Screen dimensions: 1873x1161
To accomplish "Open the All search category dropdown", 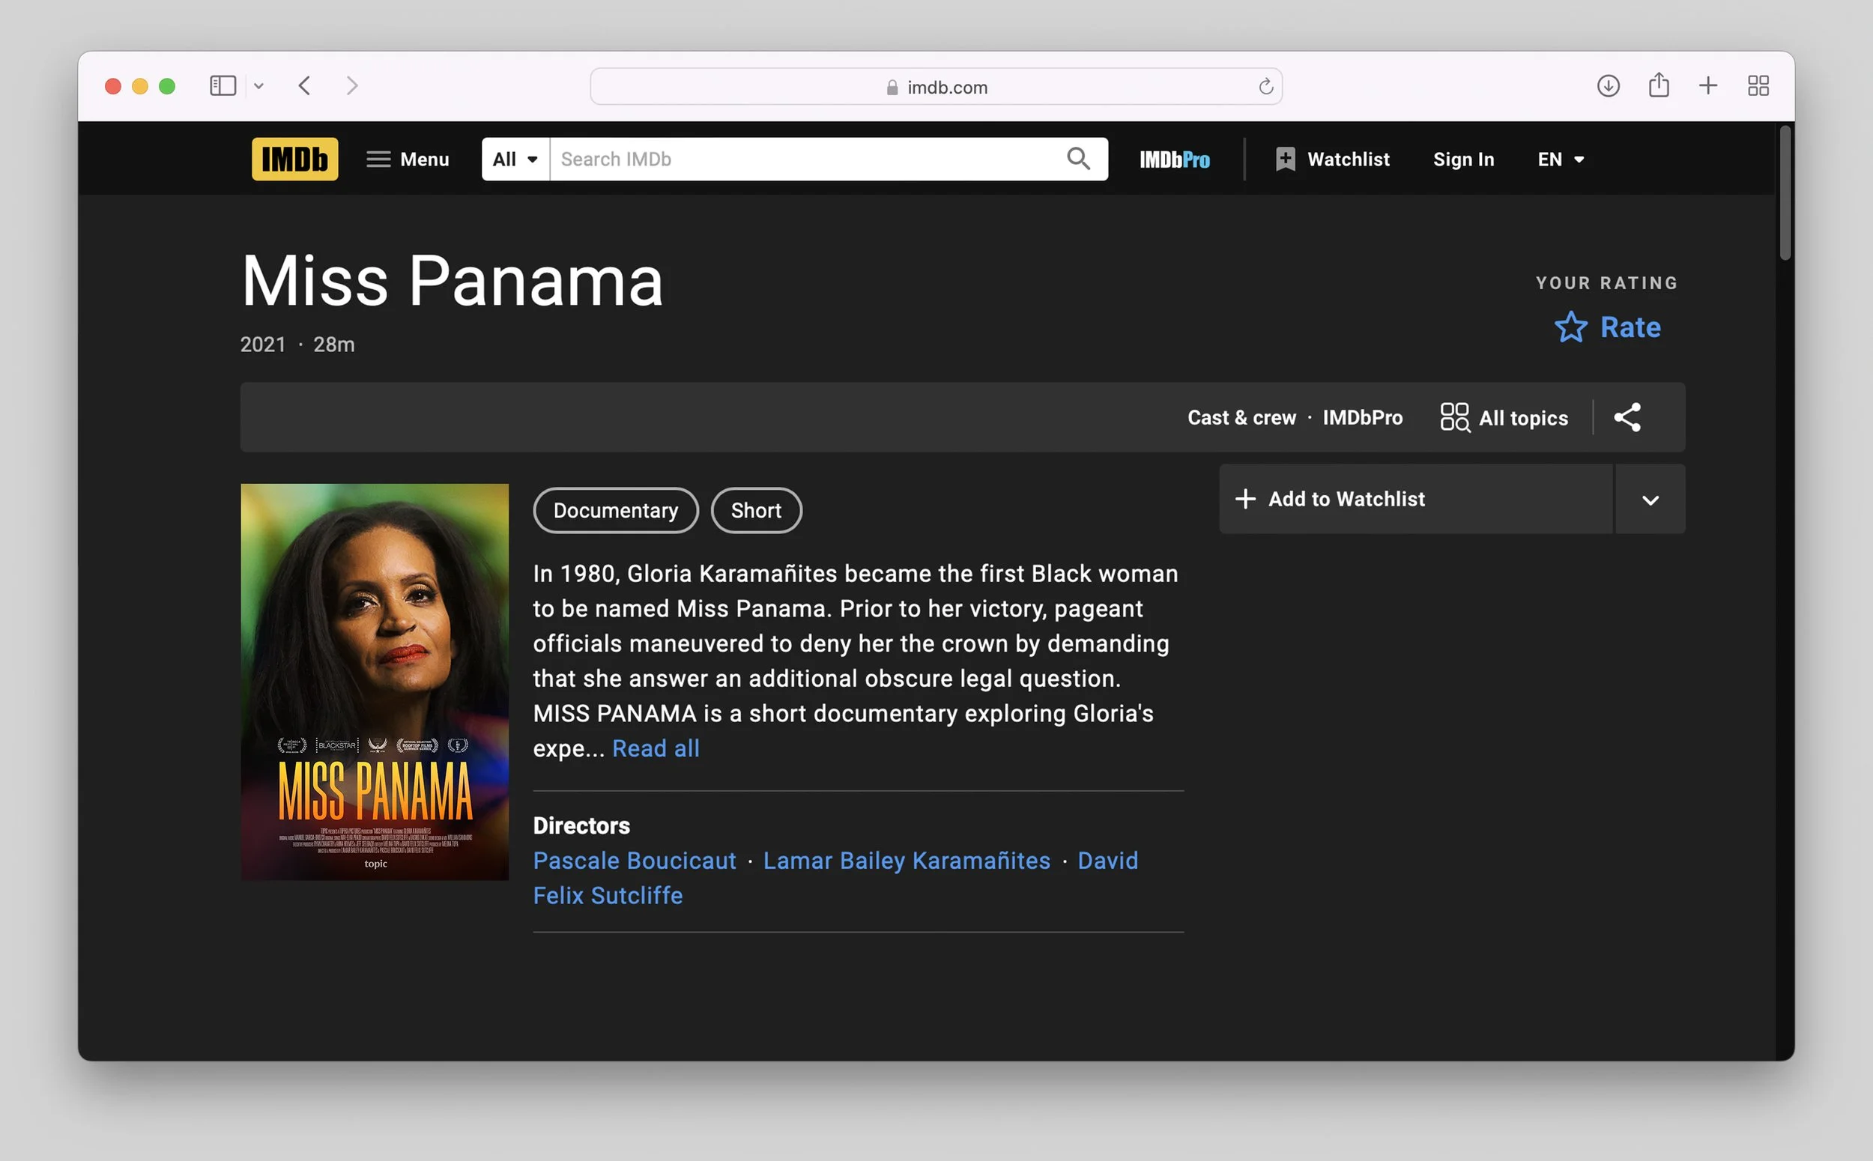I will [515, 159].
